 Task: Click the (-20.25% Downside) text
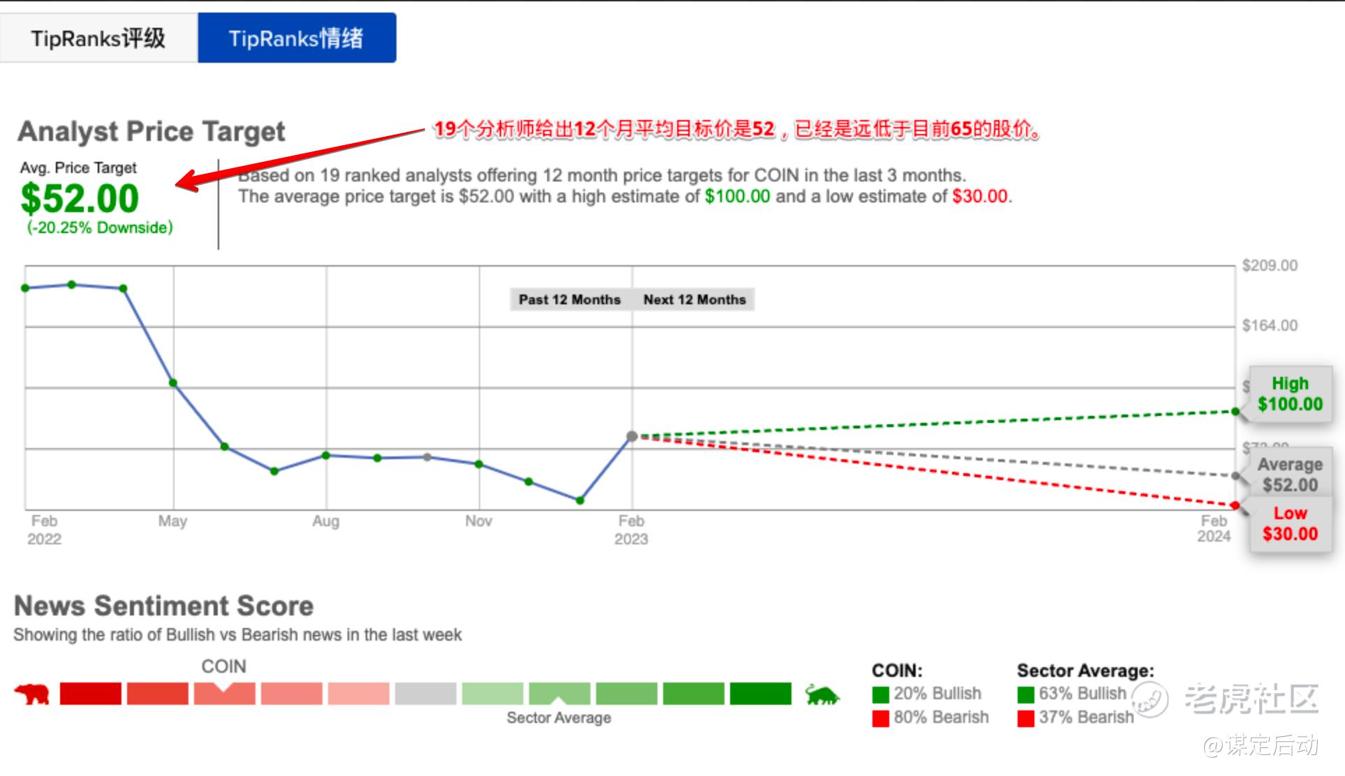(100, 227)
